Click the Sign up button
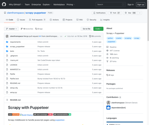 pos(141,4)
